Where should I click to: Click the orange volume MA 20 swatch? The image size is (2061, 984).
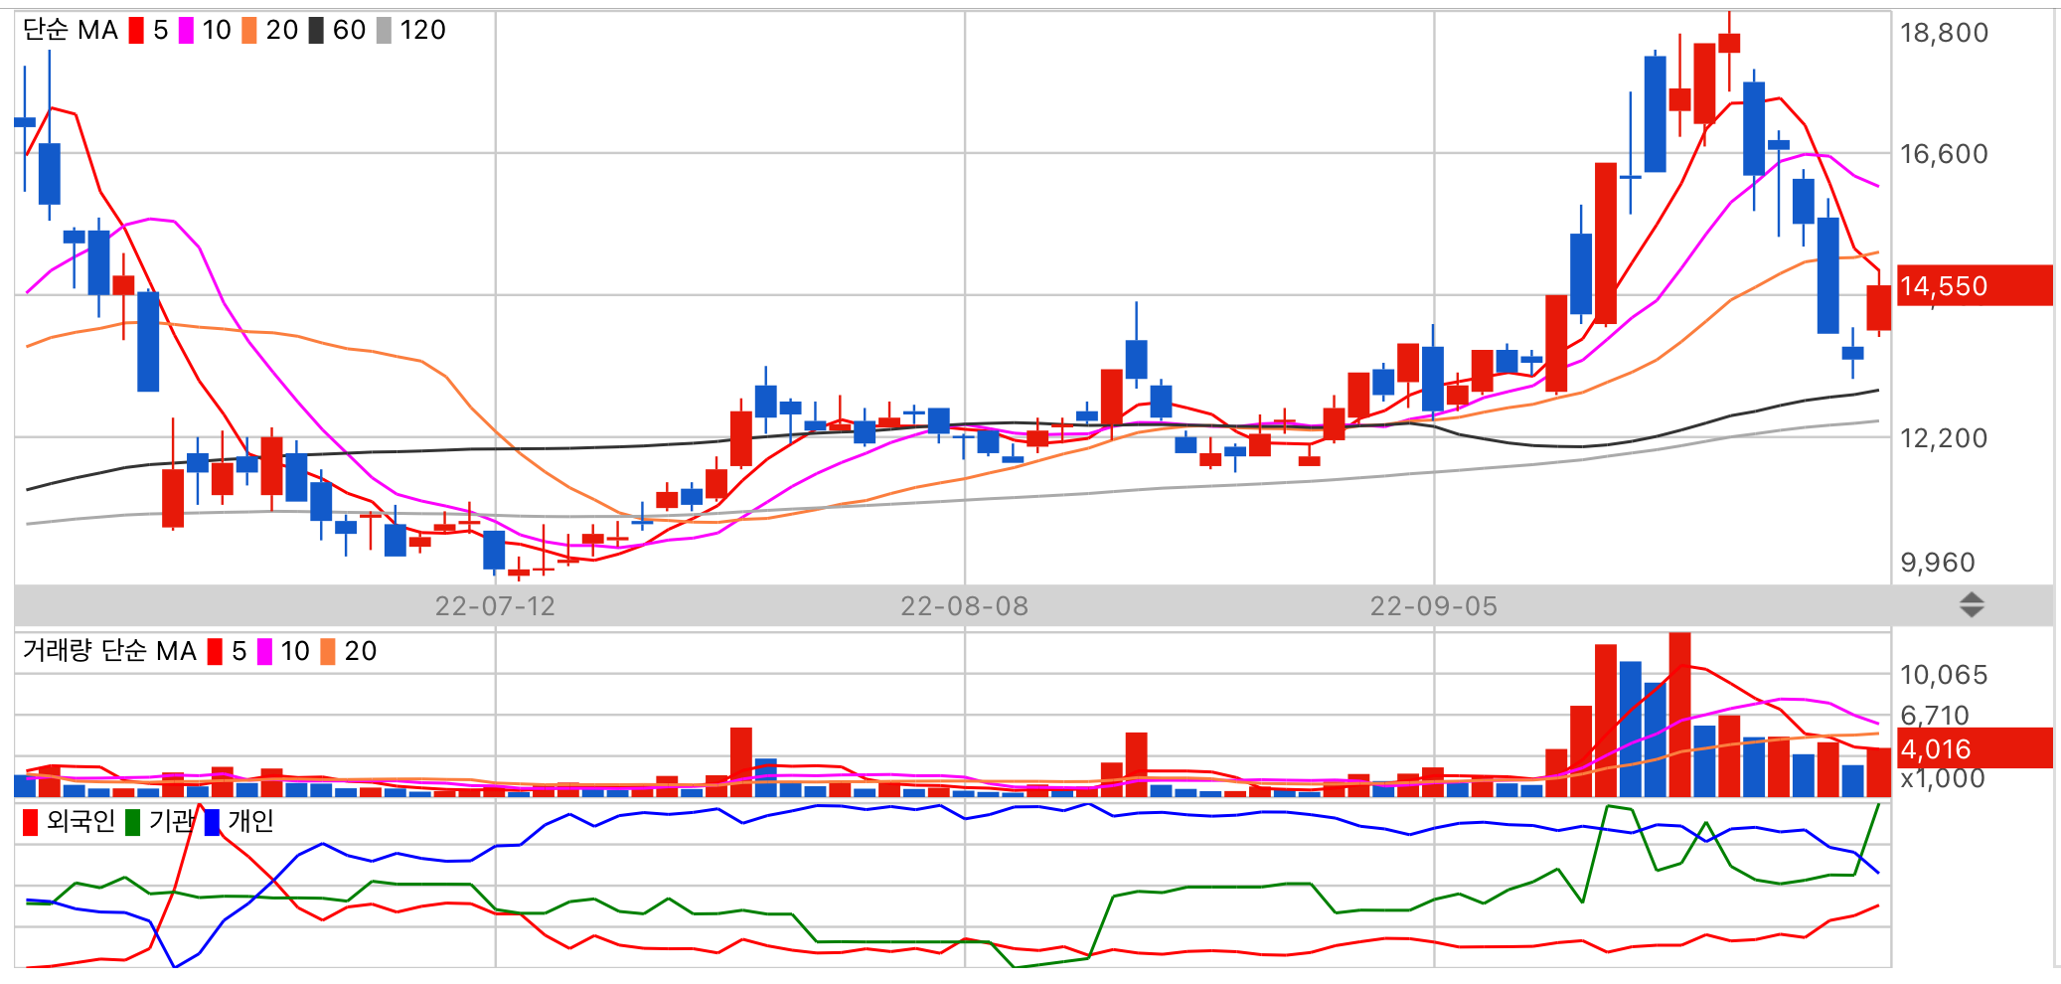[328, 652]
